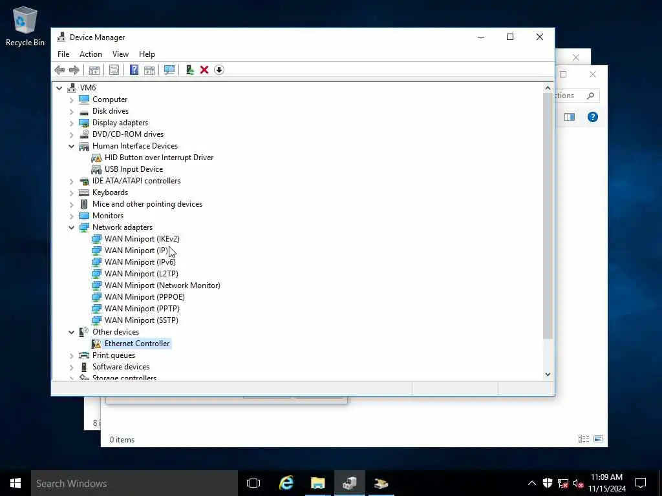Select WAN Miniport (IKEv2)
Image resolution: width=662 pixels, height=496 pixels.
142,239
